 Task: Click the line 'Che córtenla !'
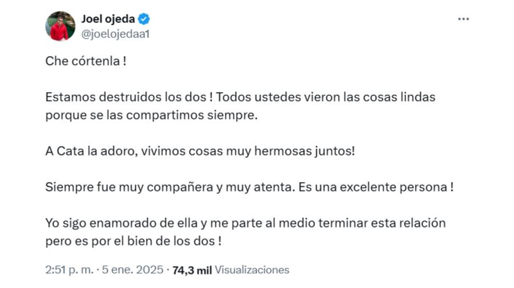86,61
